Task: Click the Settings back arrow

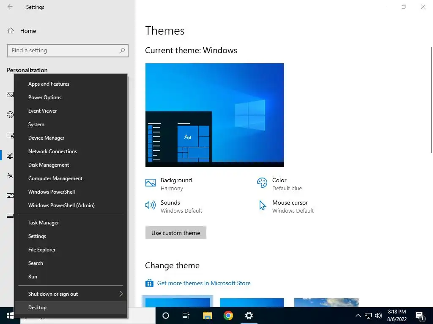Action: pyautogui.click(x=10, y=7)
